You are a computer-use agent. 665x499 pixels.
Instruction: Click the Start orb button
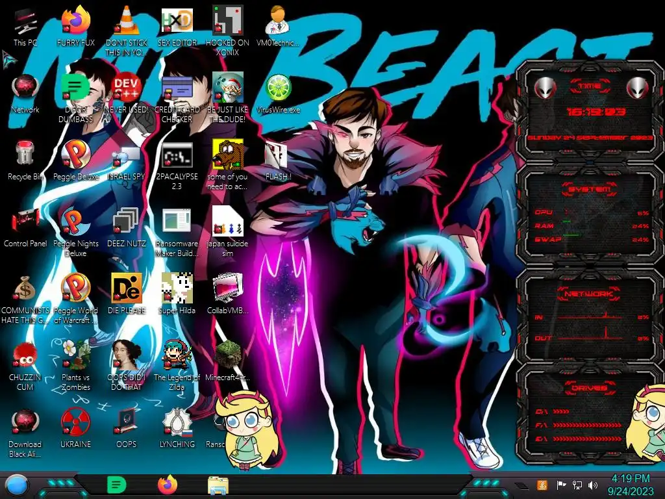17,485
